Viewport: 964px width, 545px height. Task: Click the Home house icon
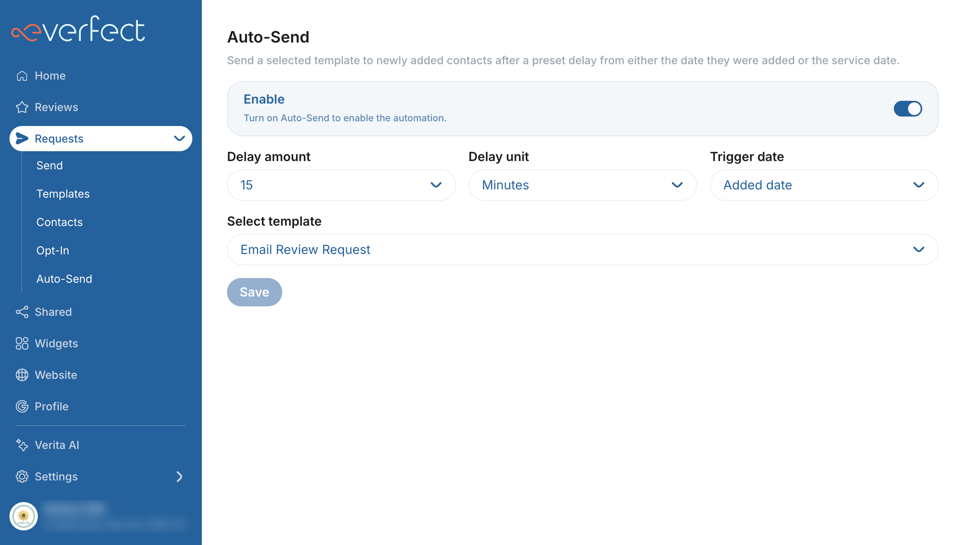(x=22, y=76)
